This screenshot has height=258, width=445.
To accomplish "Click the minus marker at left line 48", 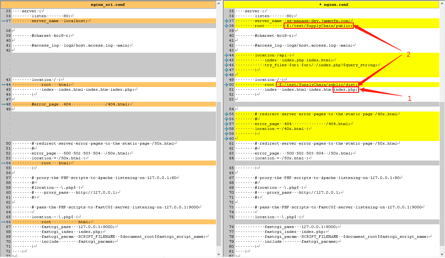I will [3, 104].
